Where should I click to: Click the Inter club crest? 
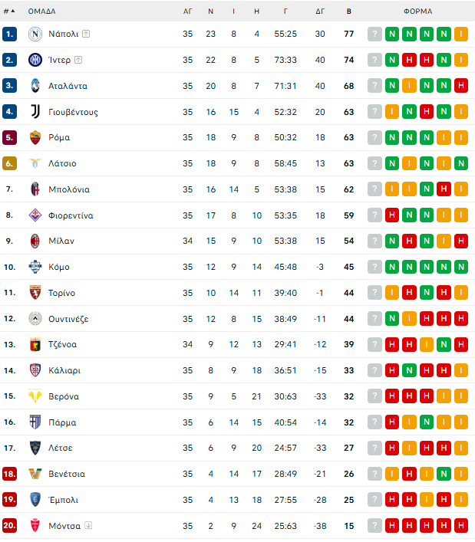pos(35,60)
